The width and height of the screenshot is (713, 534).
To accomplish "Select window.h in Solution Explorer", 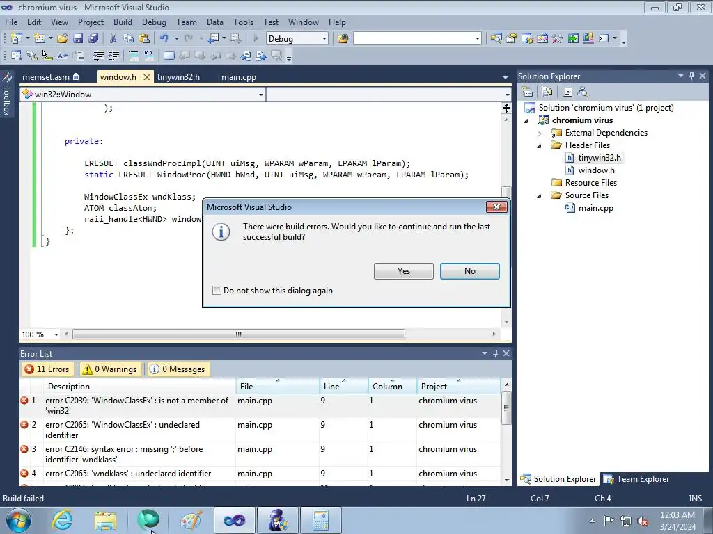I will click(596, 170).
